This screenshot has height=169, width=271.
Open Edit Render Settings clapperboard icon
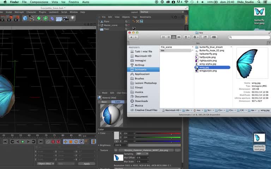(x=17, y=18)
